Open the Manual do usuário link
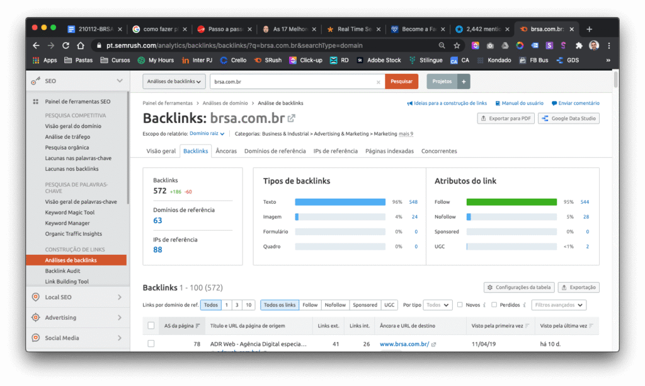 (x=519, y=103)
